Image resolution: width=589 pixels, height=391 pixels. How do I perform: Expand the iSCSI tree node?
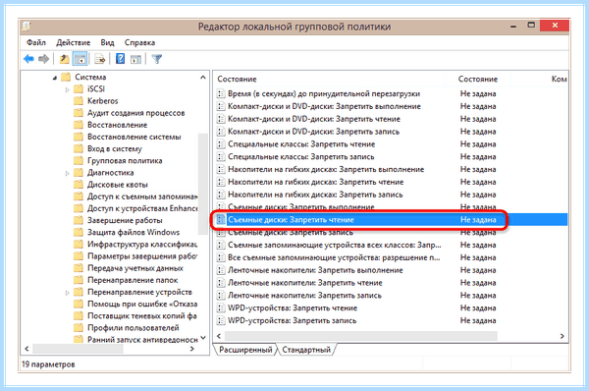(67, 89)
